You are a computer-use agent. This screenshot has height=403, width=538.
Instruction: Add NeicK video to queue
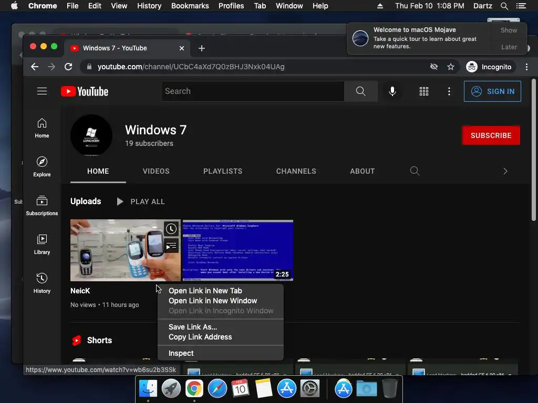coord(171,246)
